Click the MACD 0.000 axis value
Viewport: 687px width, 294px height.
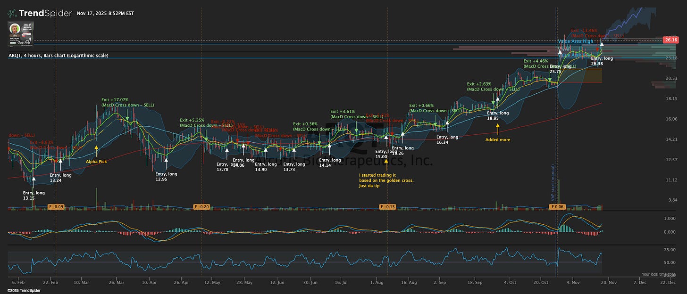[x=670, y=232]
